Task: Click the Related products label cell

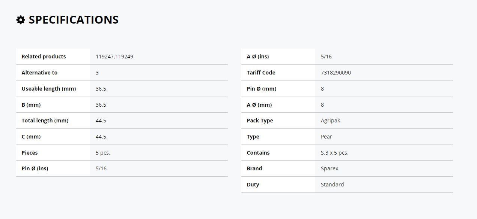Action: click(53, 57)
